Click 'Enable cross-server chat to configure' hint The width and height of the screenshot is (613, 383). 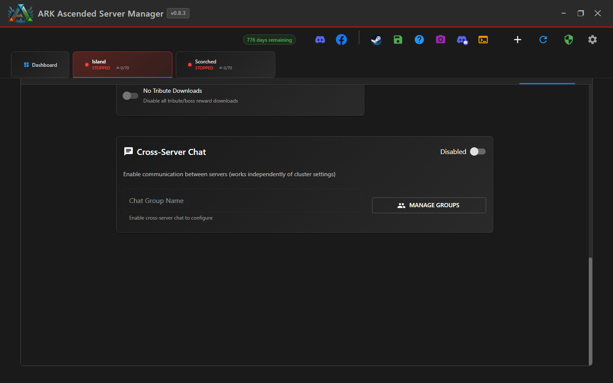(x=171, y=218)
